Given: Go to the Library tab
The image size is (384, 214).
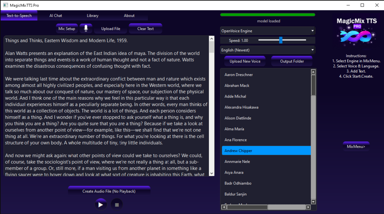Looking at the screenshot, I should tap(92, 15).
